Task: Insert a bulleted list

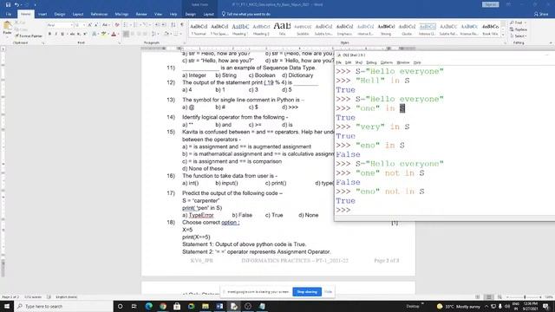Action: click(125, 25)
